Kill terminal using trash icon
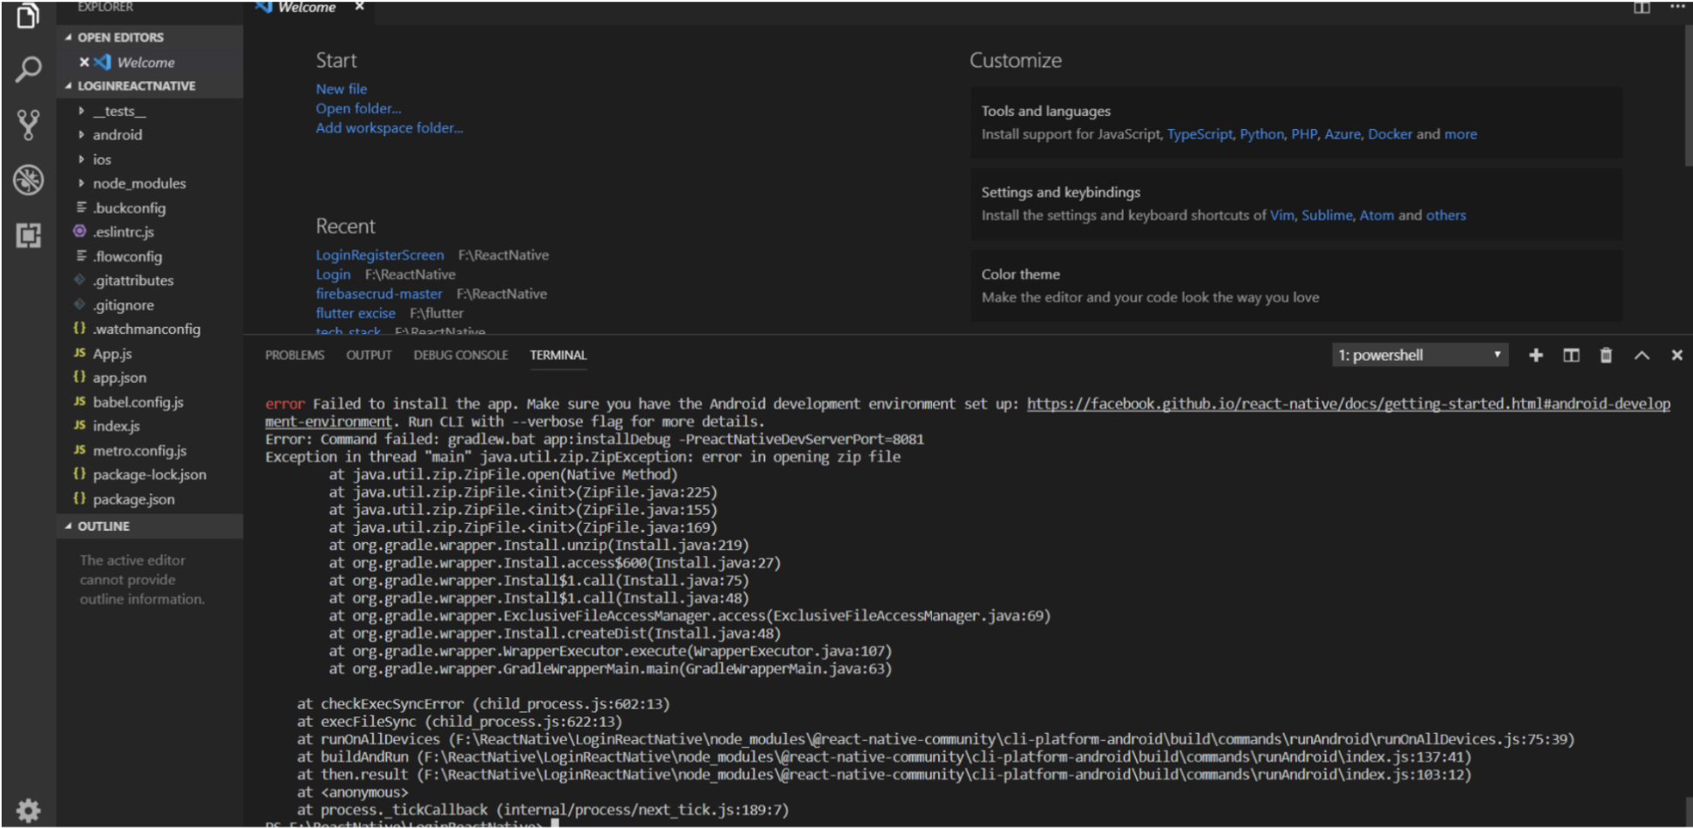 click(1606, 356)
